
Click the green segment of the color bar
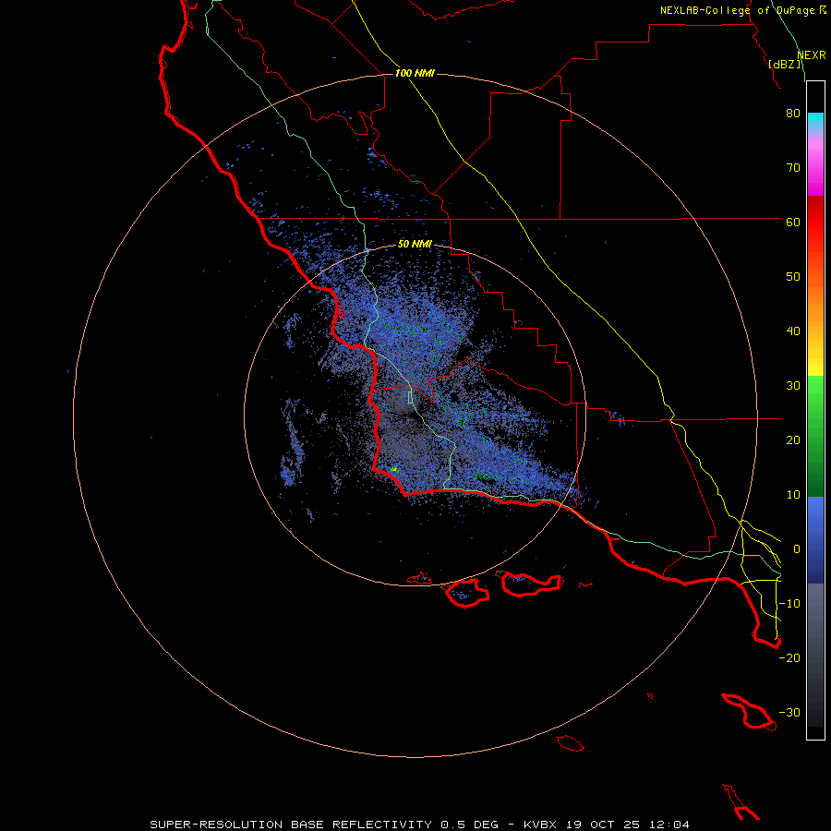(x=815, y=436)
